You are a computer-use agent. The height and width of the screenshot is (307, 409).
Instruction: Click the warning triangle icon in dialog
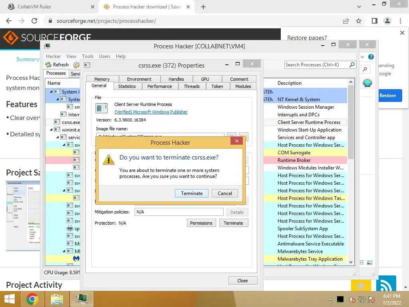coord(109,159)
